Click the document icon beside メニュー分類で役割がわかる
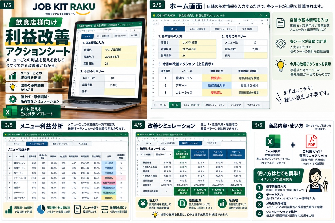Image resolution: width=335 pixels, height=223 pixels. click(77, 209)
